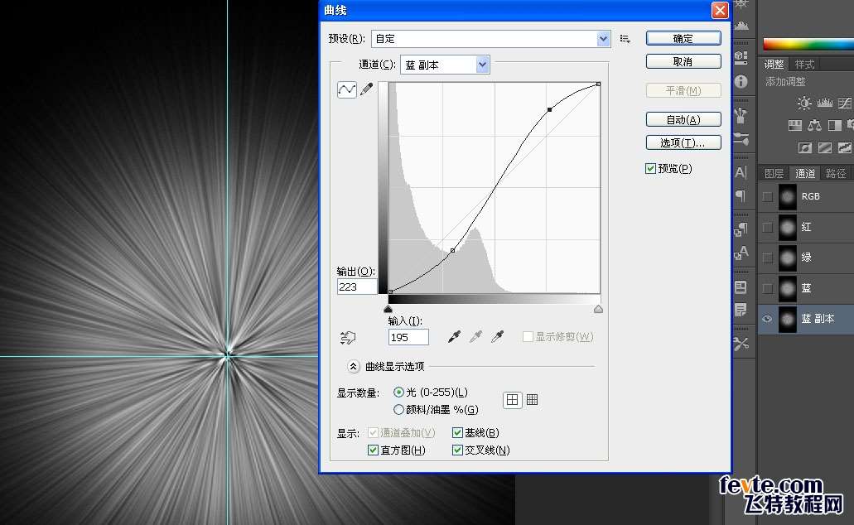Switch to detailed grid display
Image resolution: width=854 pixels, height=525 pixels.
[x=532, y=400]
